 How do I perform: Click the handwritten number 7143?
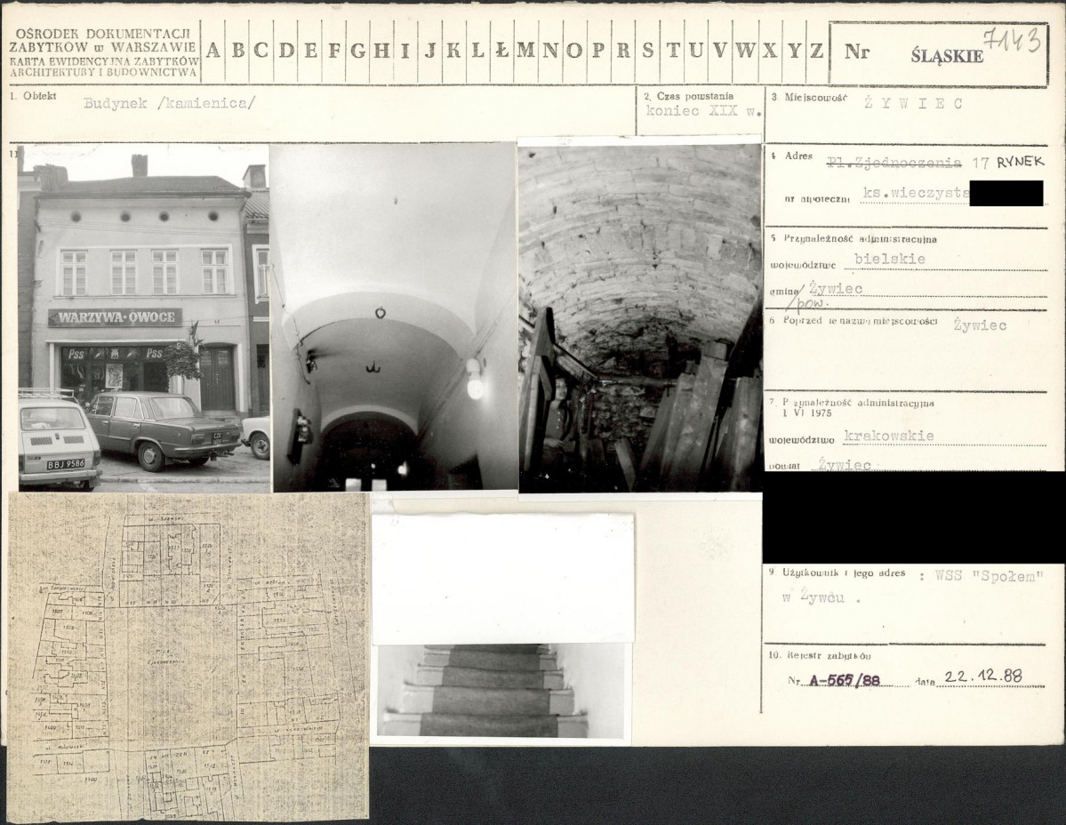[1013, 40]
